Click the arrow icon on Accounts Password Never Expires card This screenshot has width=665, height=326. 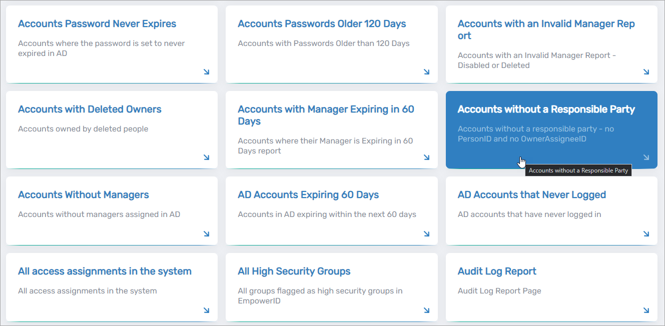click(206, 72)
